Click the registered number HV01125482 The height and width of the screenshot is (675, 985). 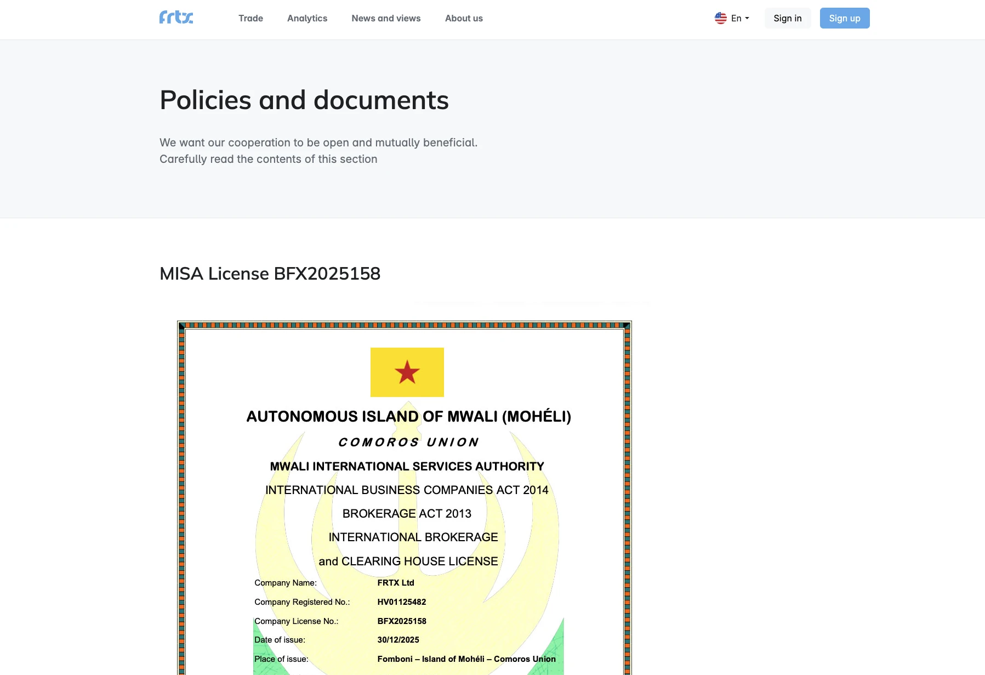[401, 602]
